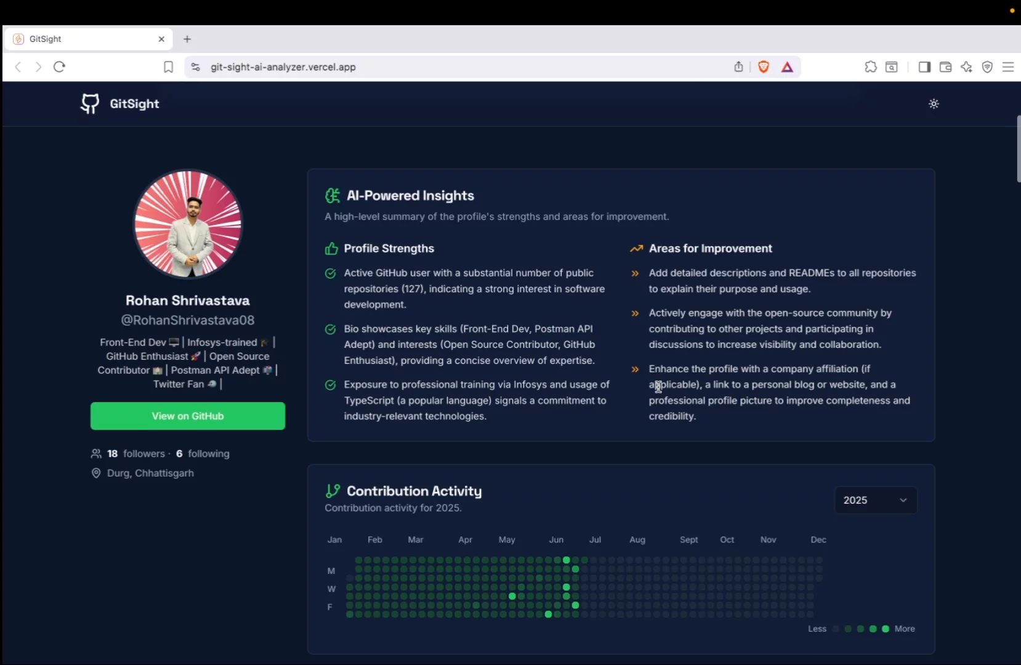1021x665 pixels.
Task: Click the Brave Shields icon
Action: point(764,66)
